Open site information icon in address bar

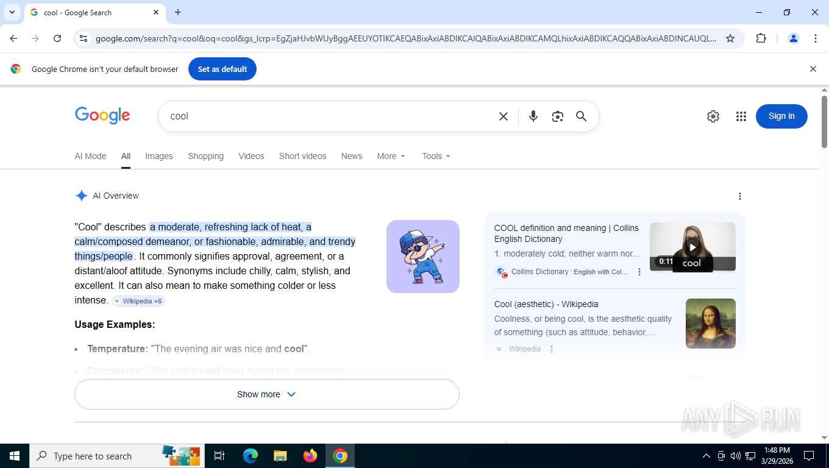click(x=84, y=38)
